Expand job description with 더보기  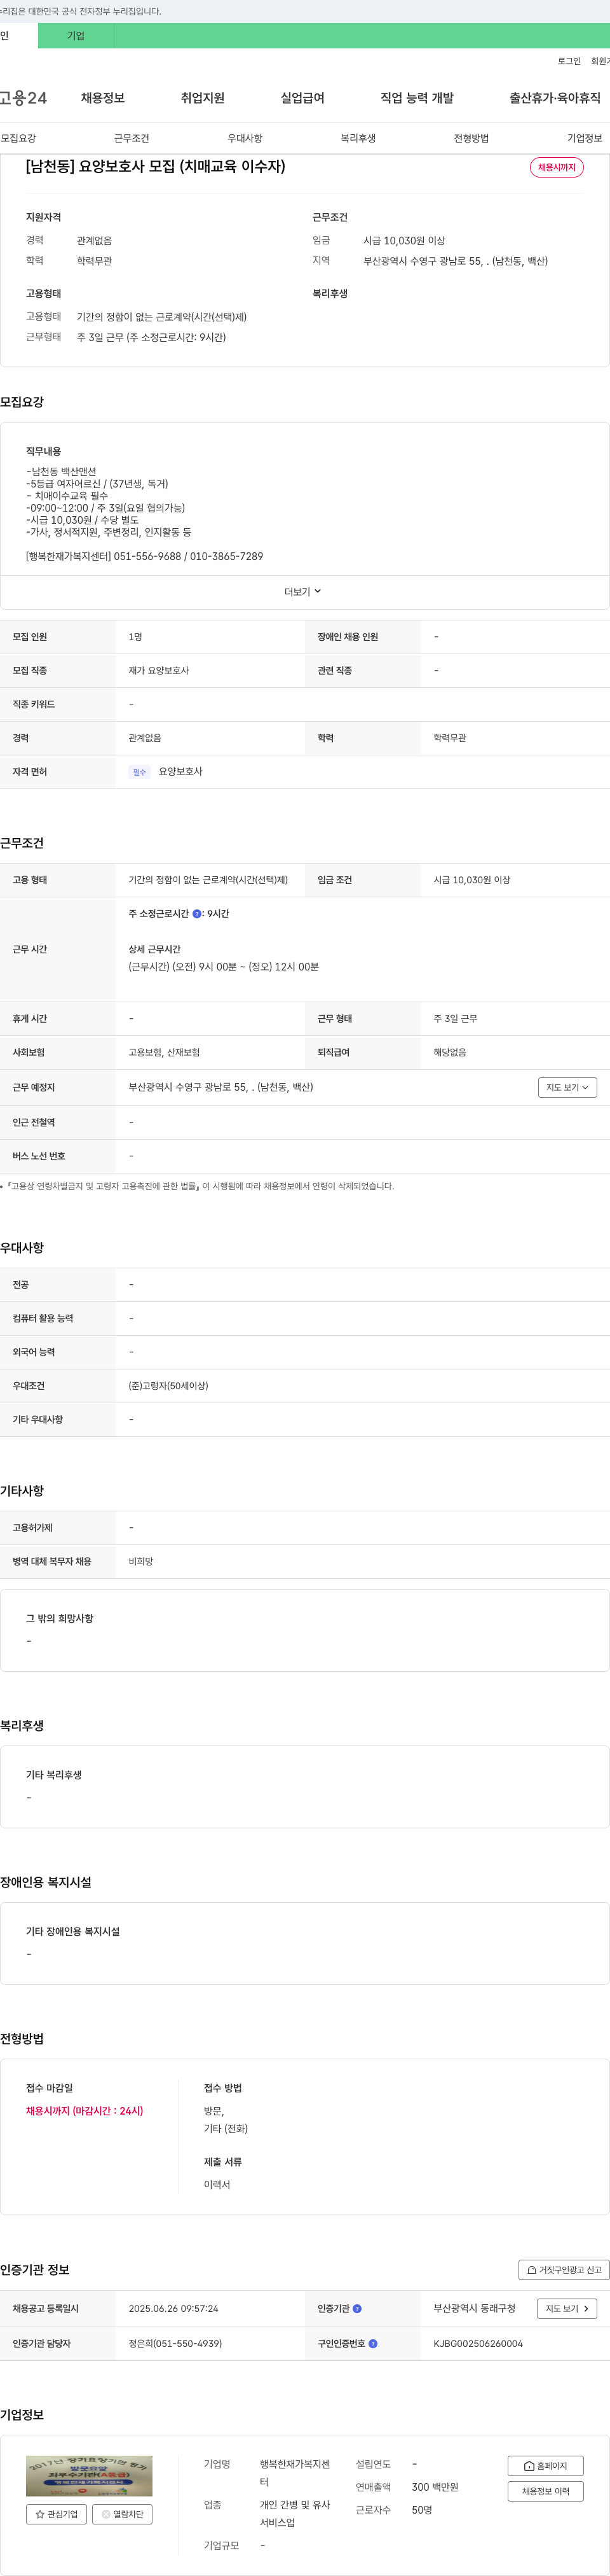(x=304, y=591)
